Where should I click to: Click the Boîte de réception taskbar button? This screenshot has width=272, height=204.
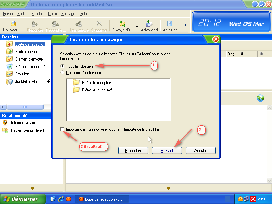click(102, 199)
